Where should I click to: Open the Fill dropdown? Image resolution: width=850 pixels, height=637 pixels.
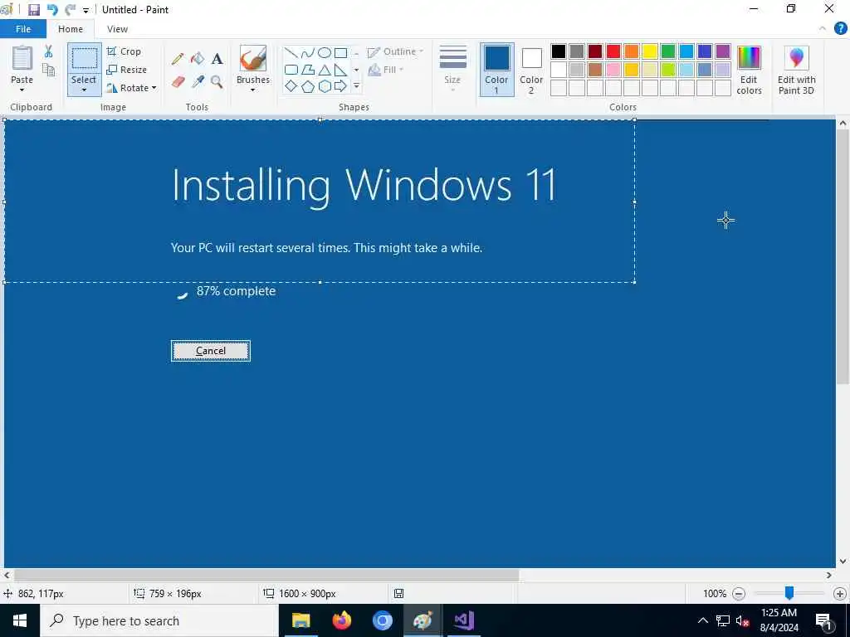[386, 70]
